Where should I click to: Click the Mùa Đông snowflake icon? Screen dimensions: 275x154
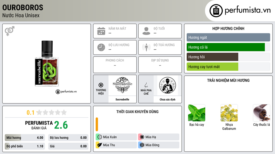pos(142,145)
